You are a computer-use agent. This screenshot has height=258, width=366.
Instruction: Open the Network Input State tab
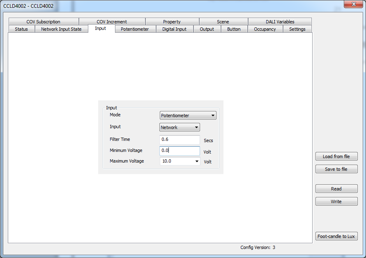(61, 29)
